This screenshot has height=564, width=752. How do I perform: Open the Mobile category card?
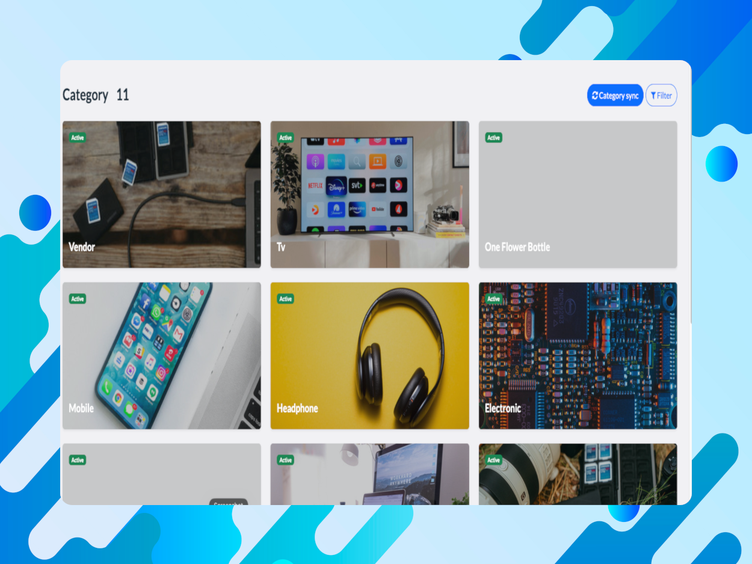point(162,356)
